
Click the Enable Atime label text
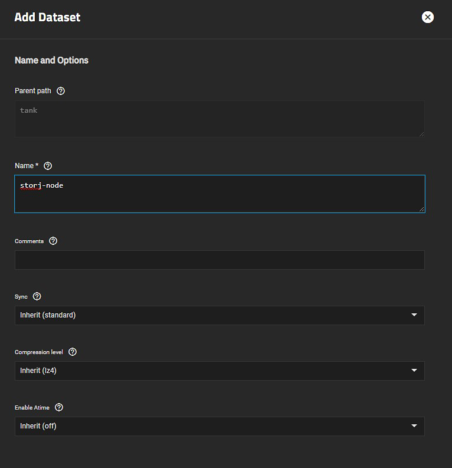pyautogui.click(x=32, y=407)
